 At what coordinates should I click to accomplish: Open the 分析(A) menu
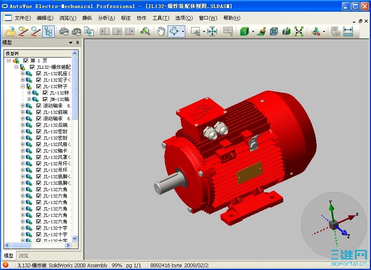tap(106, 18)
